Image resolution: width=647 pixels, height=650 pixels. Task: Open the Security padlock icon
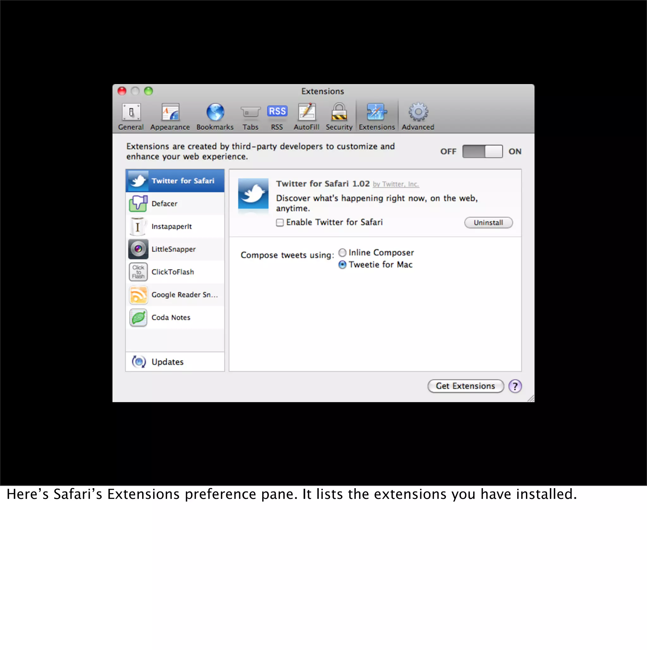tap(339, 112)
